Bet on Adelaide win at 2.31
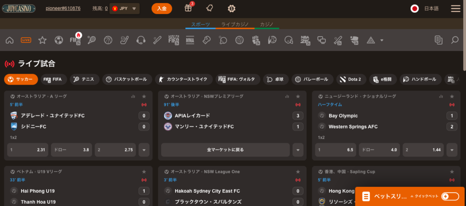 pyautogui.click(x=28, y=150)
